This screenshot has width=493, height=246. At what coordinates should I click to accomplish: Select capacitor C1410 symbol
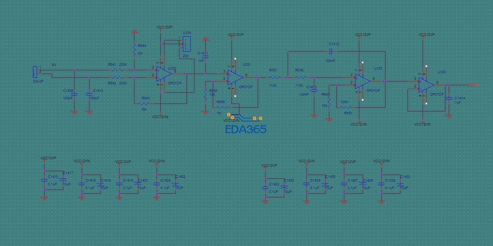89,94
